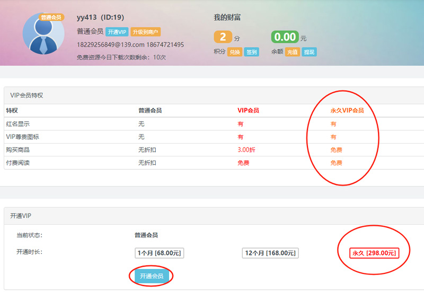Click the VIP会员特权 panel header
Screen dimensions: 424x292
pos(26,95)
